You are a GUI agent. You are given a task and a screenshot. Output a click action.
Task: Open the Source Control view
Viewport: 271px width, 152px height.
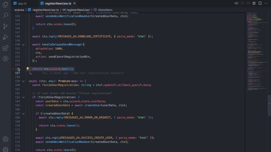coord(6,26)
